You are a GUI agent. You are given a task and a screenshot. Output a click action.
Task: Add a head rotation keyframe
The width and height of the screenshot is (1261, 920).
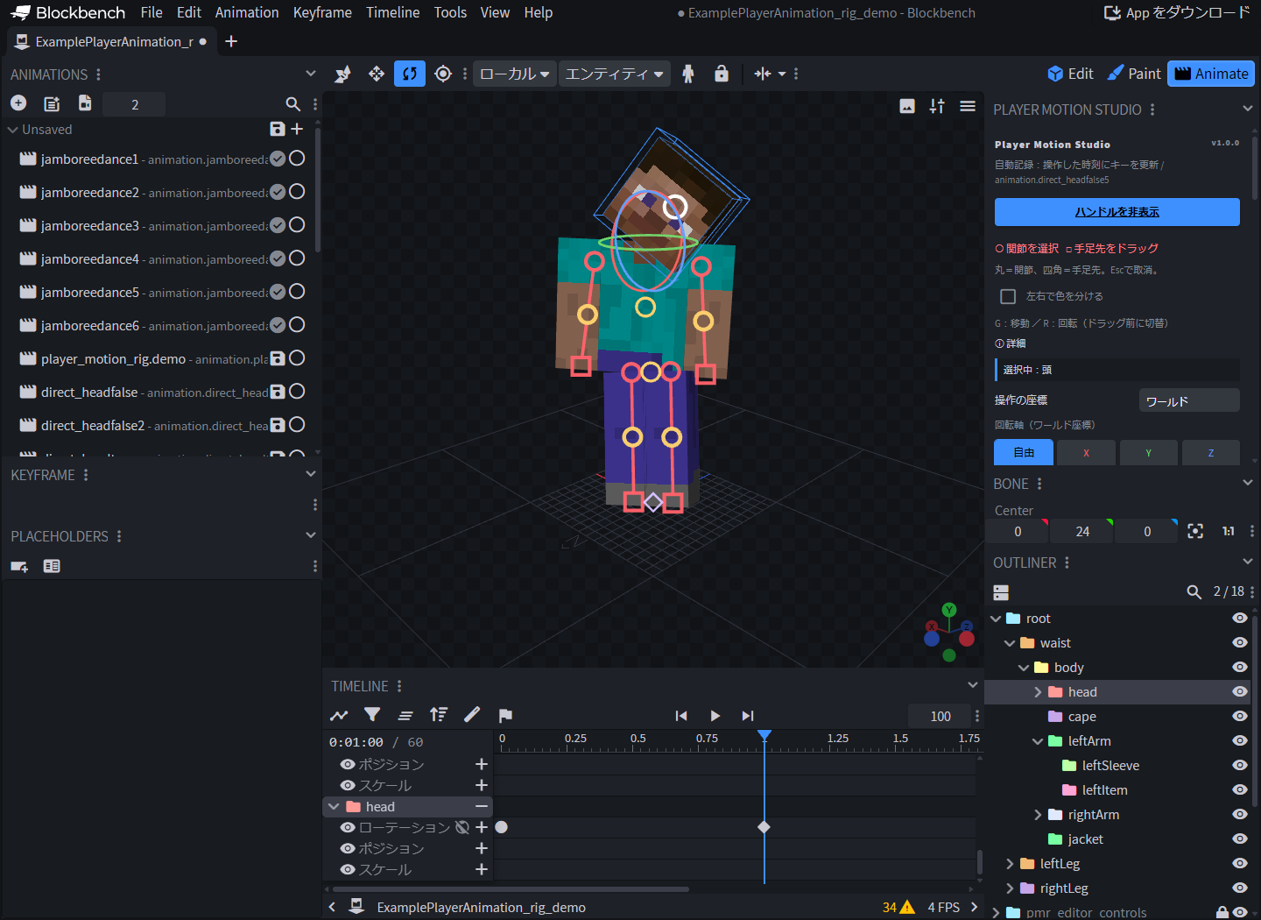pyautogui.click(x=481, y=827)
